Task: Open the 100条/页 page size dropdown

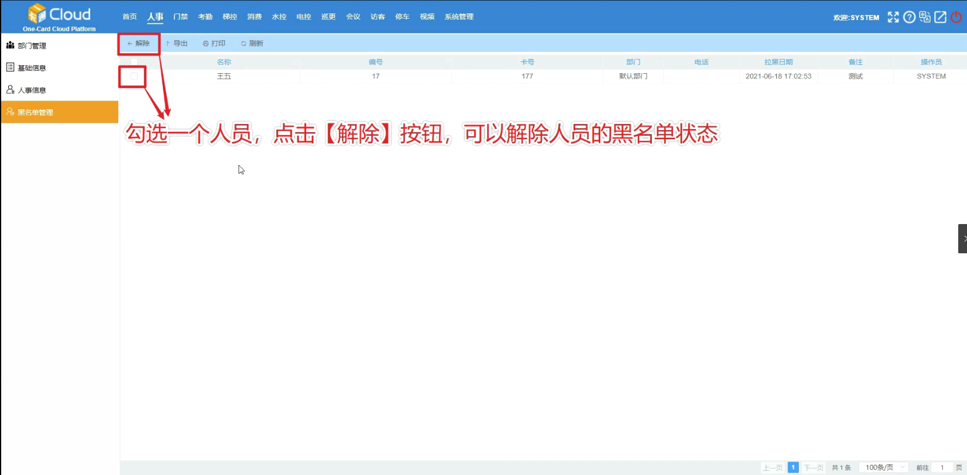Action: [883, 467]
